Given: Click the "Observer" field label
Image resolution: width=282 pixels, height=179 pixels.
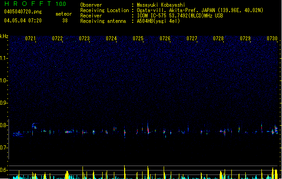Looking at the screenshot, I should coord(91,5).
